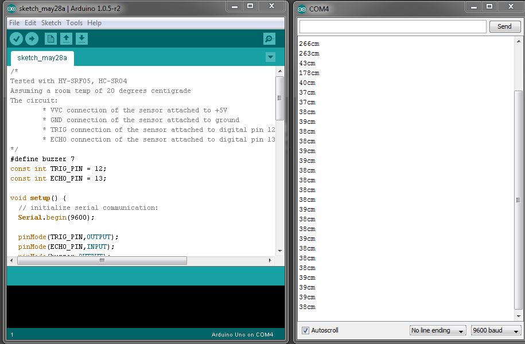Screen dimensions: 525x344
Task: Click the editor scroll up arrow
Action: pos(280,71)
